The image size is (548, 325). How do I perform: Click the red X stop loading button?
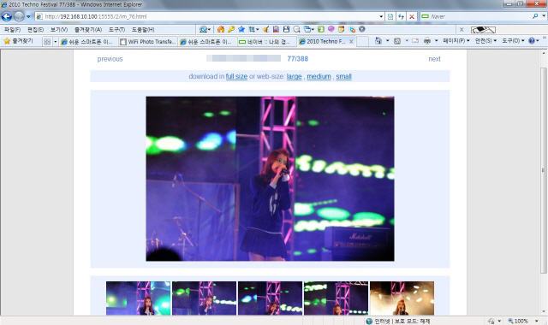point(412,16)
